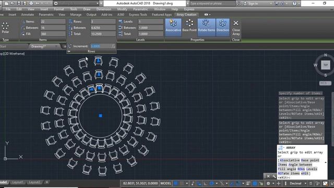Toggle lineweight display in the status bar
Image resolution: width=334 pixels, height=188 pixels.
click(248, 183)
